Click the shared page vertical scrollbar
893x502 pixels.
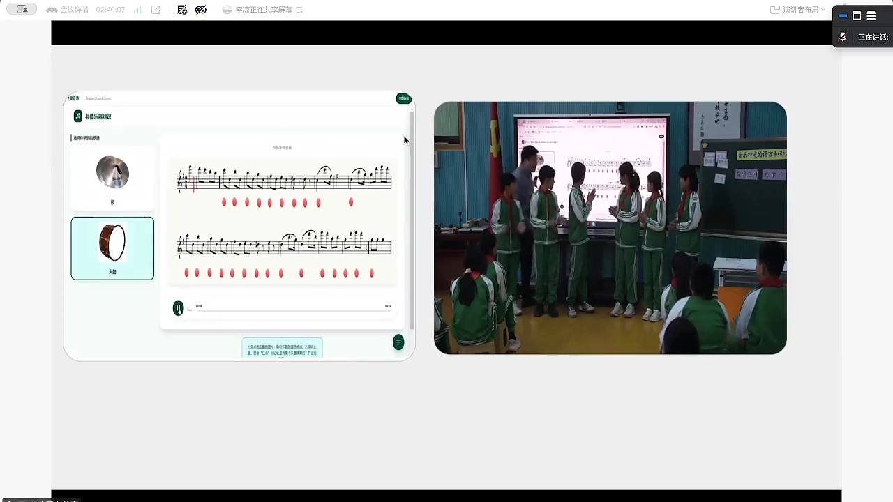412,219
